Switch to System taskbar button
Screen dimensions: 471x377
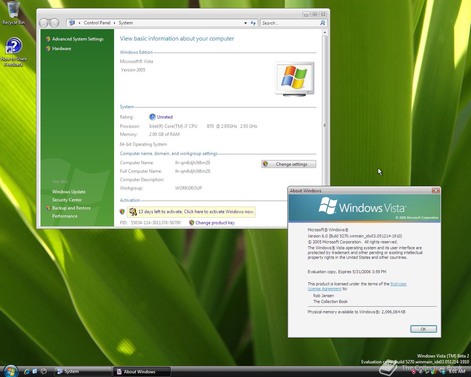coord(83,371)
